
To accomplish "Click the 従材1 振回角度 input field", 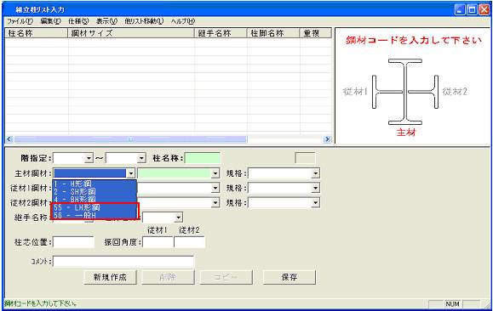I will [x=158, y=242].
